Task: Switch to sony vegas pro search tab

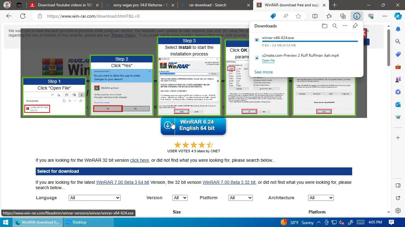Action: (x=140, y=5)
